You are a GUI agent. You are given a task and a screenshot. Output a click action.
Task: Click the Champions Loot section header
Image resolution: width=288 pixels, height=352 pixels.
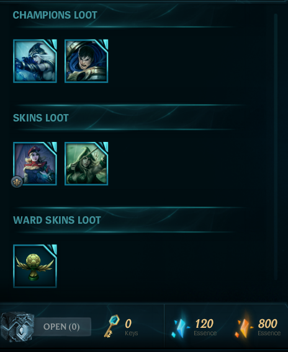pyautogui.click(x=55, y=15)
